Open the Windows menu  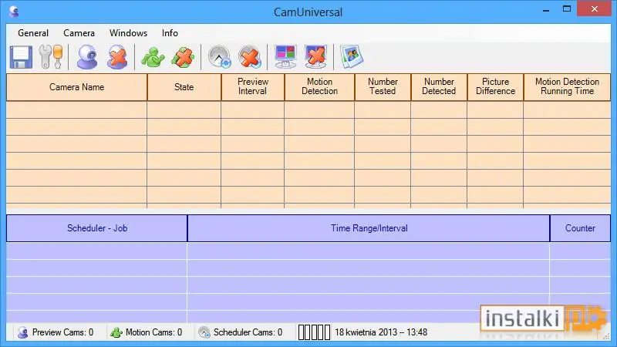[128, 33]
